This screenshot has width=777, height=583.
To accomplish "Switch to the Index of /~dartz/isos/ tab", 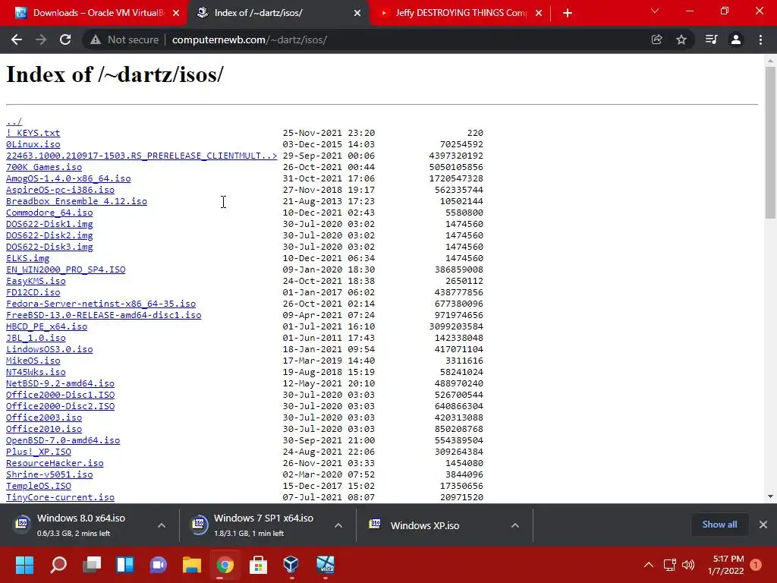I will tap(278, 13).
